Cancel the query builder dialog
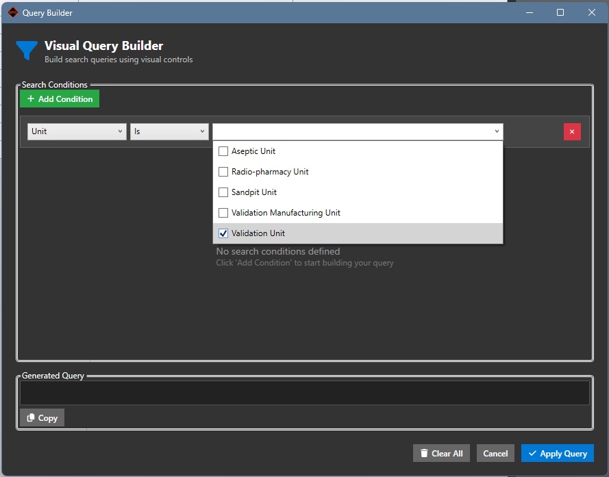This screenshot has height=477, width=609. (x=495, y=453)
